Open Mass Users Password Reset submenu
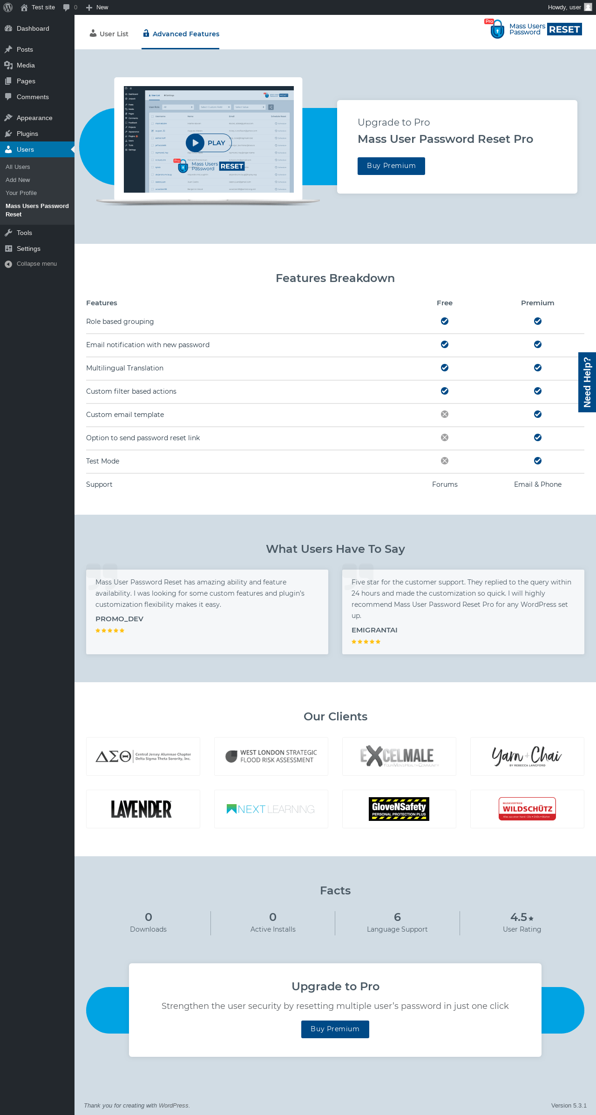Viewport: 596px width, 1115px height. pyautogui.click(x=37, y=210)
